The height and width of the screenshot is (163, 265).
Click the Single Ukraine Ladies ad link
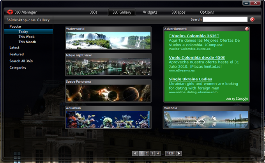click(191, 79)
